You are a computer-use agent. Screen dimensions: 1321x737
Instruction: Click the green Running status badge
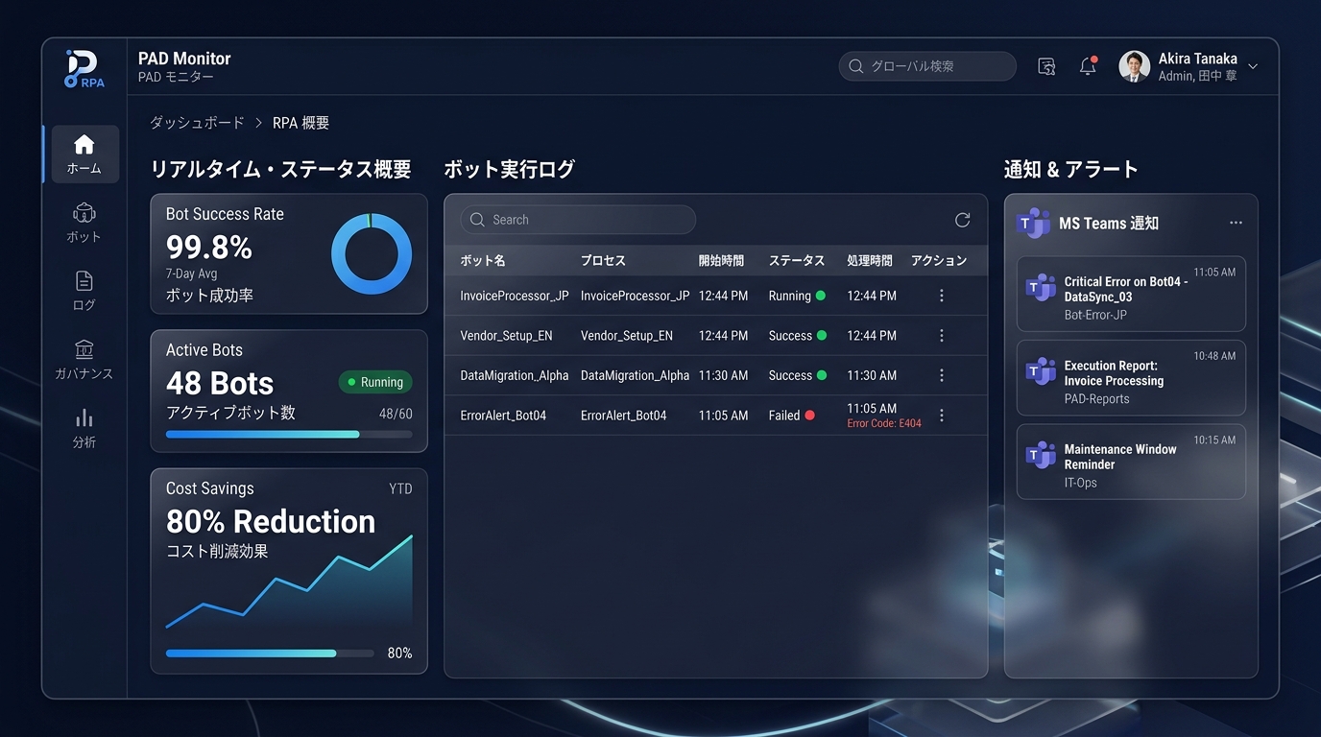coord(375,382)
